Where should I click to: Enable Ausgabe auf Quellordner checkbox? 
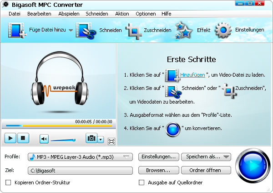click(142, 183)
